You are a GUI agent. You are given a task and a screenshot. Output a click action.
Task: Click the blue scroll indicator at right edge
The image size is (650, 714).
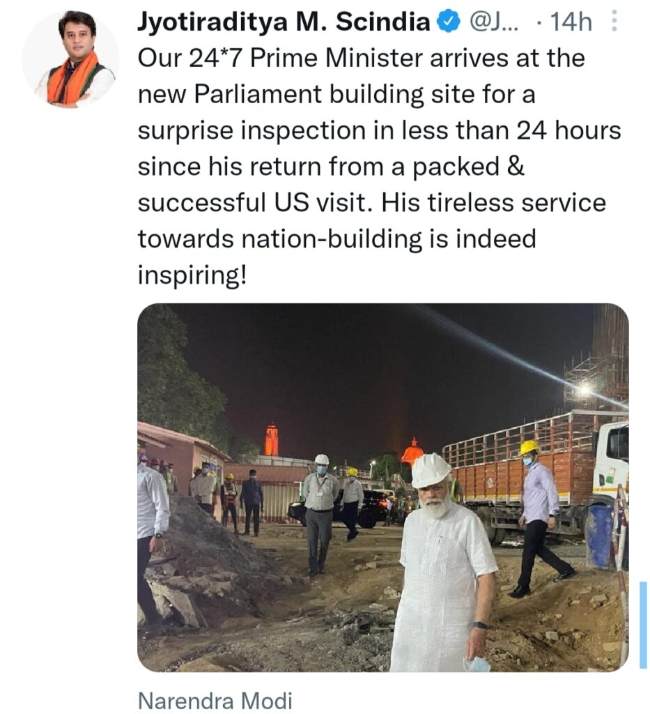(x=643, y=625)
